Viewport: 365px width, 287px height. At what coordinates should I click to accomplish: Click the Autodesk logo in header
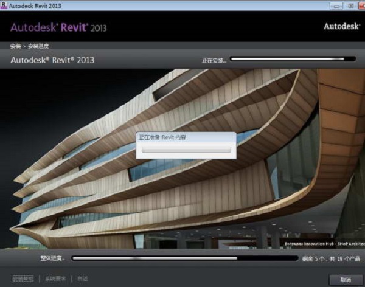342,26
